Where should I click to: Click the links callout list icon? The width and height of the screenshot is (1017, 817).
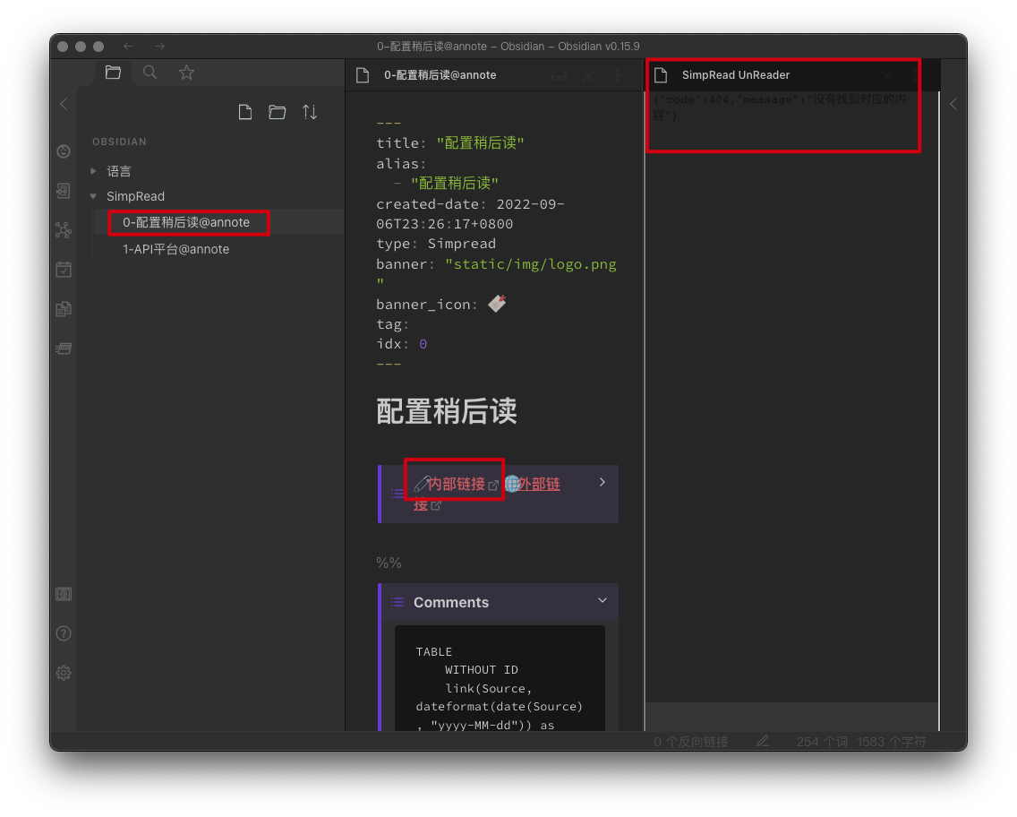pyautogui.click(x=397, y=494)
